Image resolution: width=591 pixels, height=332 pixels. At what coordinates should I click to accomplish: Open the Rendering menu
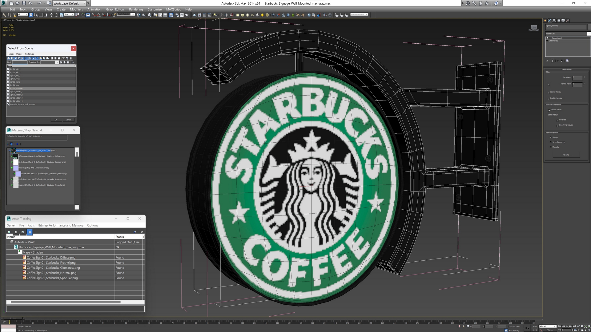(136, 9)
